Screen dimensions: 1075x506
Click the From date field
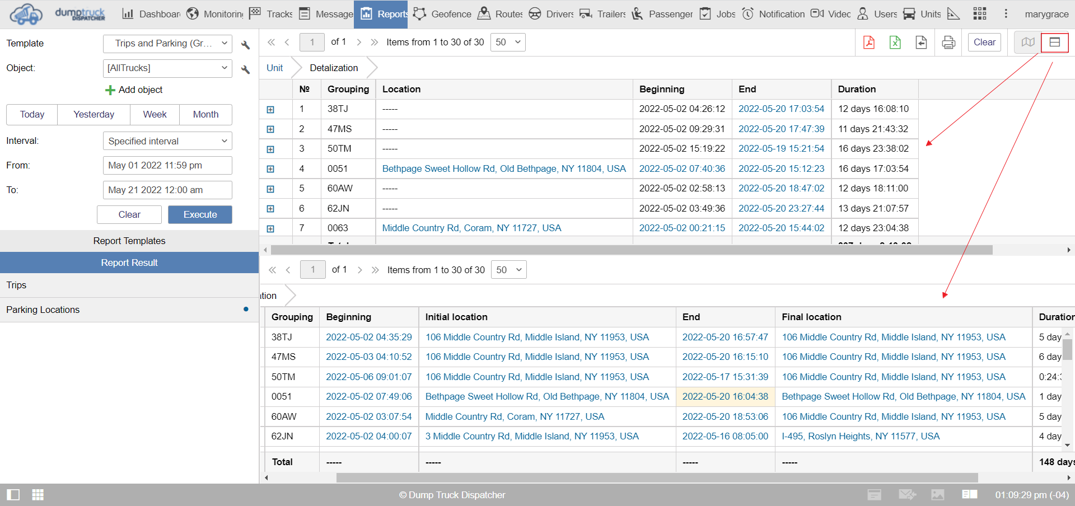tap(167, 165)
